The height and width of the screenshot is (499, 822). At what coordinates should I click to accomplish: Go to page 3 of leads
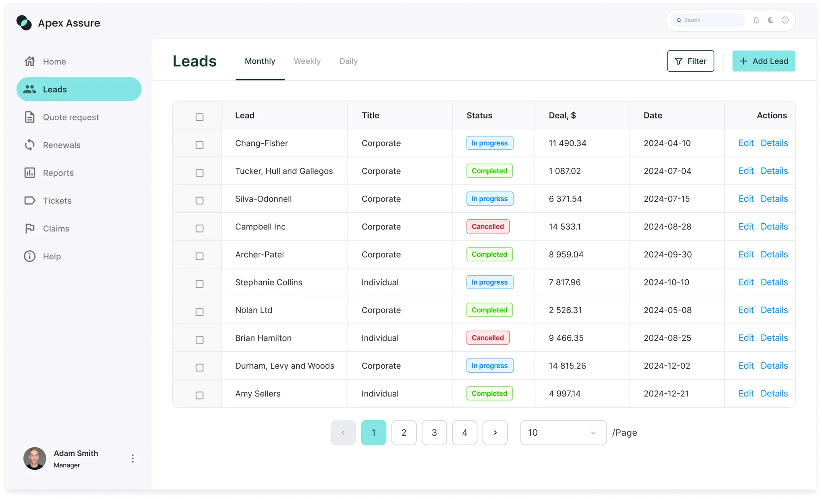click(434, 432)
